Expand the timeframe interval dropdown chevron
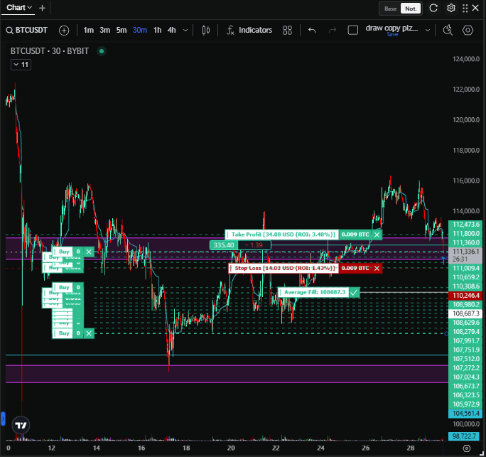The width and height of the screenshot is (486, 457). [186, 31]
